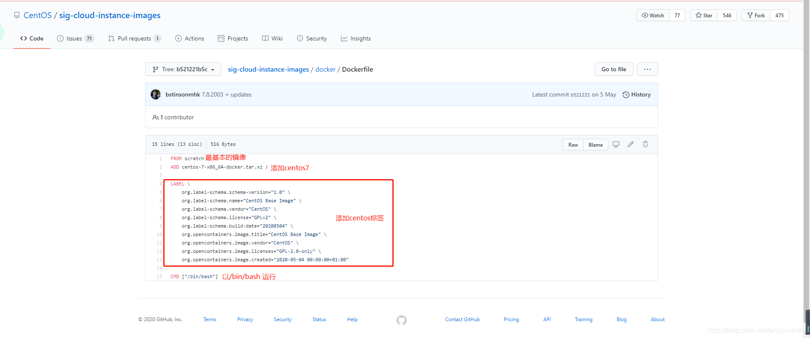
Task: Click the pencil edit file icon
Action: 631,144
